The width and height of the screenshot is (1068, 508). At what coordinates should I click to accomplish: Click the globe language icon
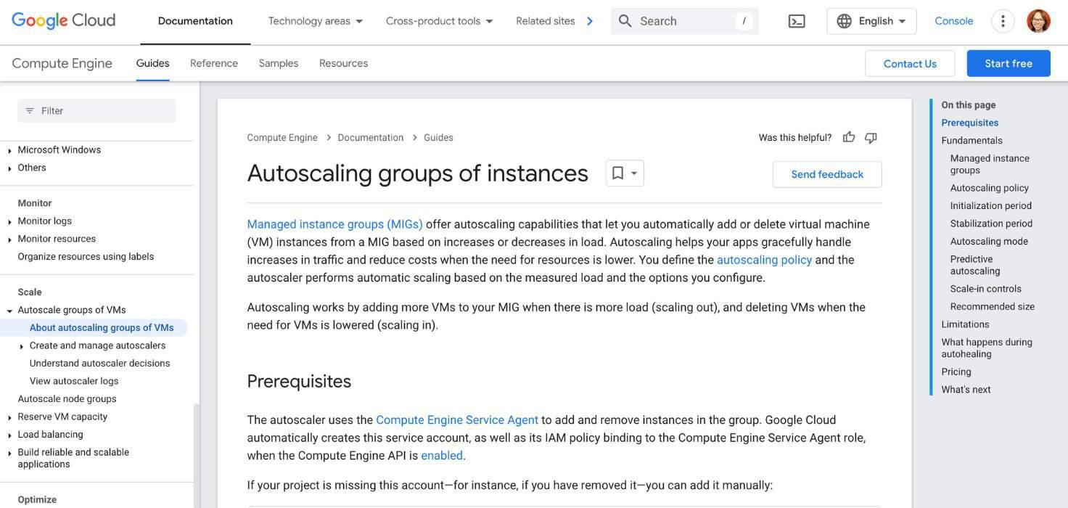(845, 21)
